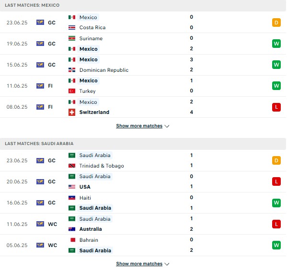287x271 pixels.
Task: Click competition icon for 11.06.25 WC match
Action: [40, 224]
